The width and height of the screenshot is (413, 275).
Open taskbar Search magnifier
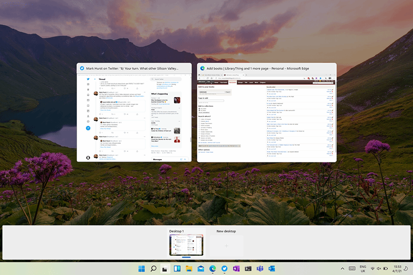tap(153, 268)
